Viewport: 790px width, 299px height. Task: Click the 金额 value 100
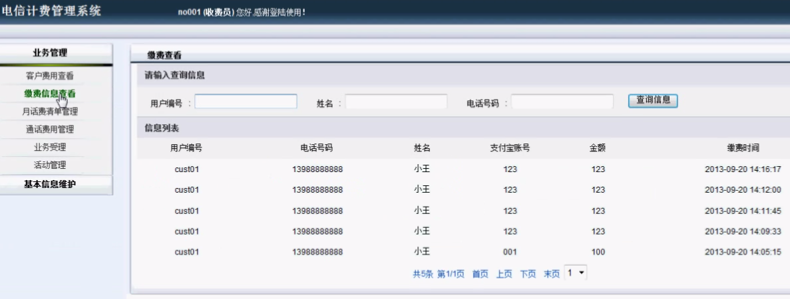[598, 252]
